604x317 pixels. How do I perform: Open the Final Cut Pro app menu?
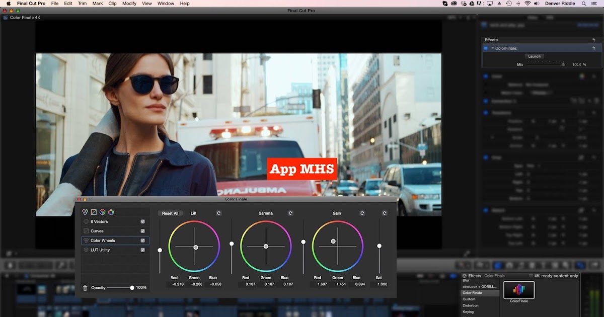point(32,4)
